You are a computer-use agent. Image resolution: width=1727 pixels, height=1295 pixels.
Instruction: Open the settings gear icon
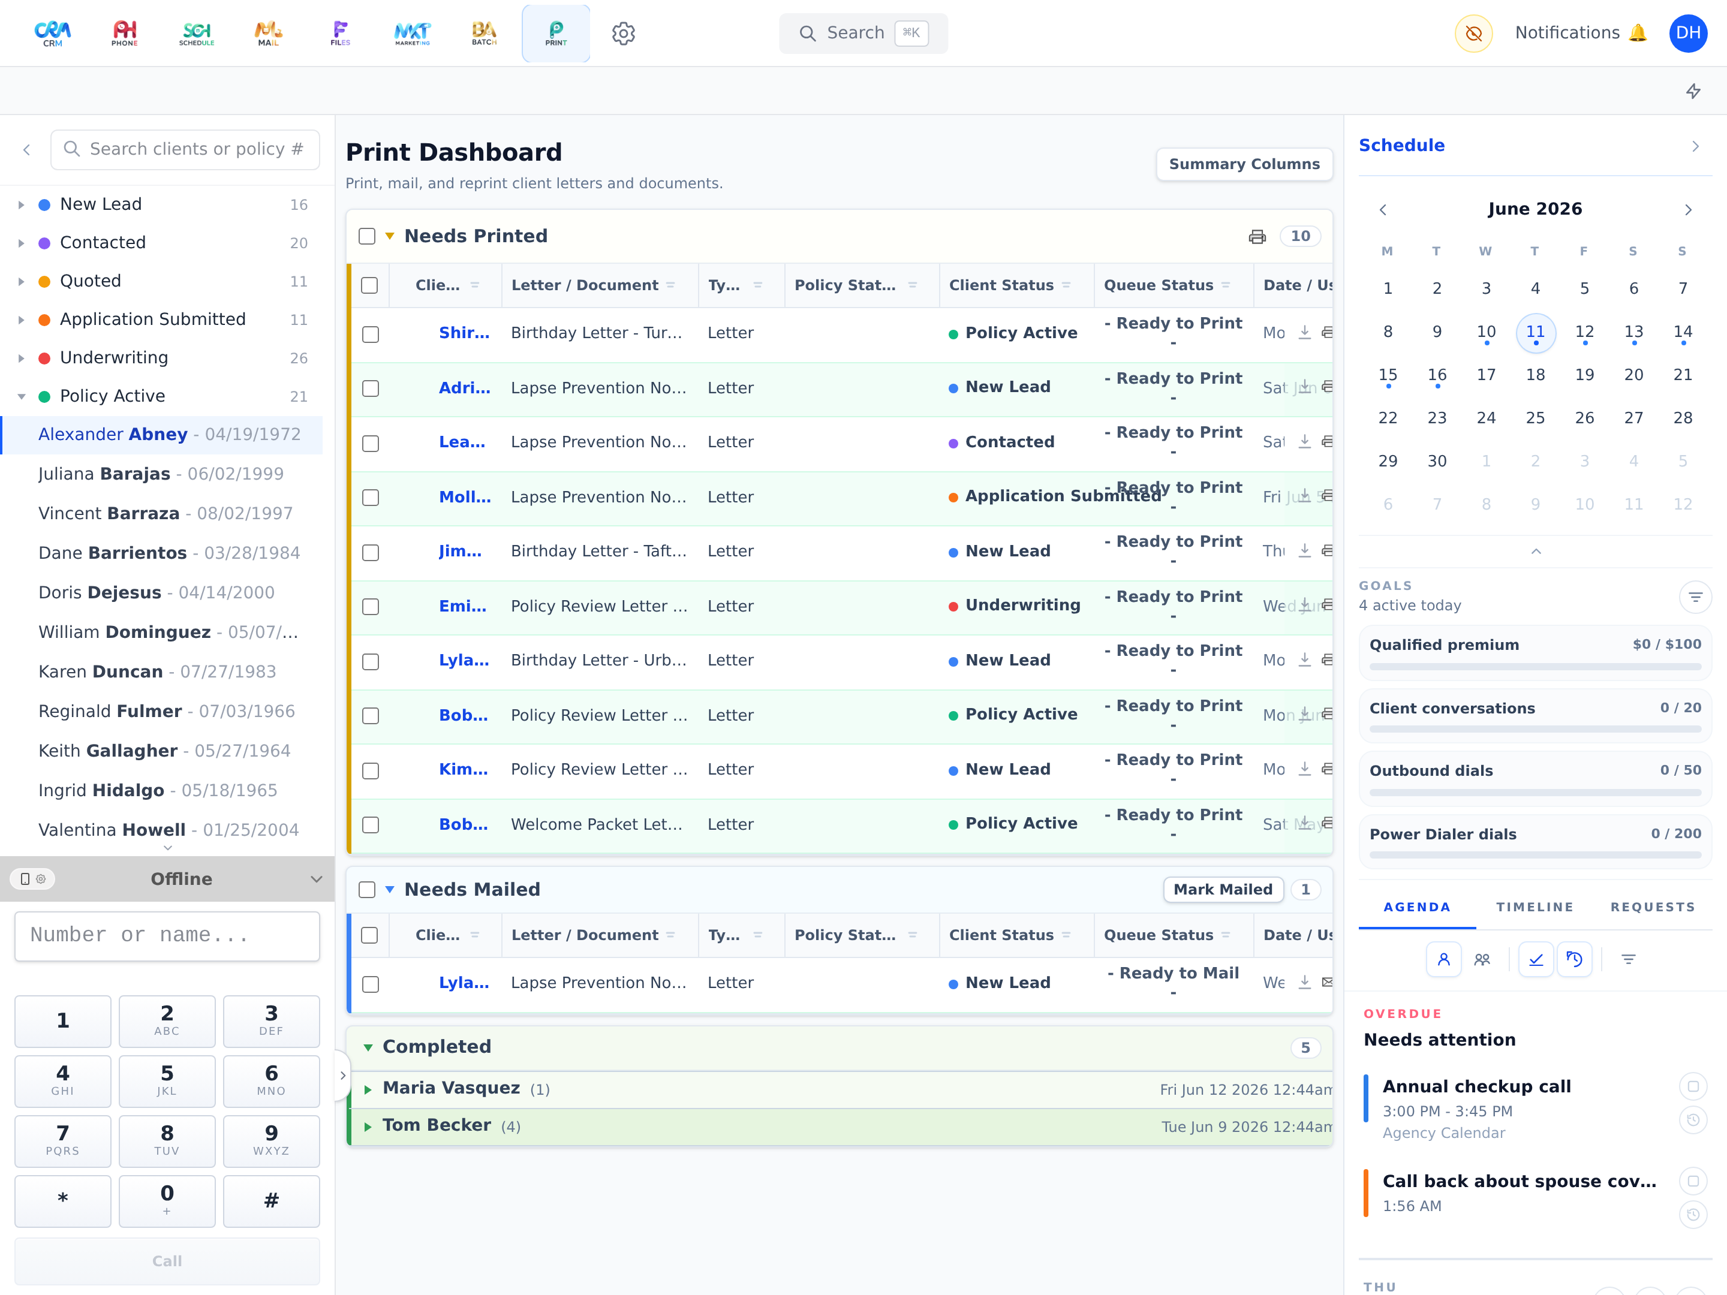pos(623,33)
